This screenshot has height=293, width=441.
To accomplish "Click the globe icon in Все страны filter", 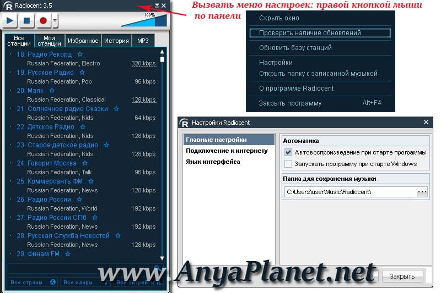I will coord(53,282).
